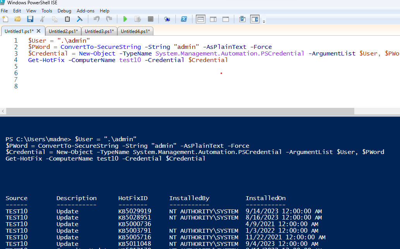Open the Edit menu
Image resolution: width=400 pixels, height=249 pixels.
pyautogui.click(x=17, y=11)
